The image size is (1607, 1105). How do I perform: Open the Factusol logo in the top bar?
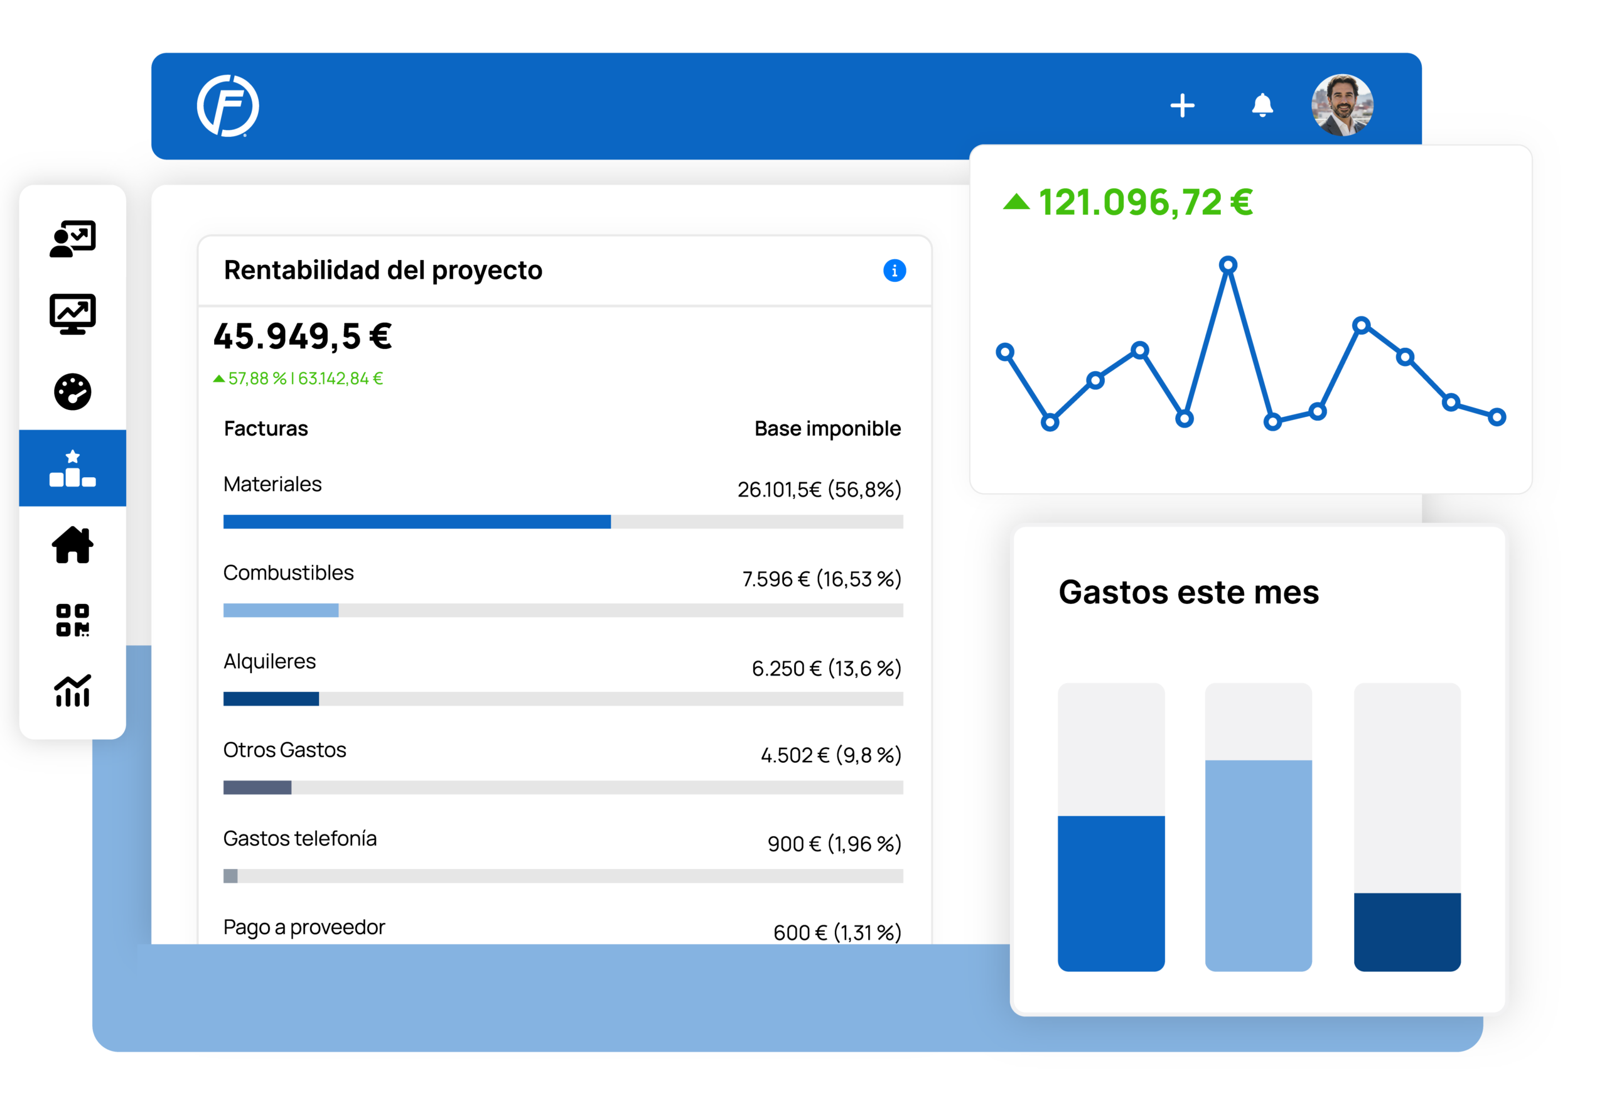(228, 105)
